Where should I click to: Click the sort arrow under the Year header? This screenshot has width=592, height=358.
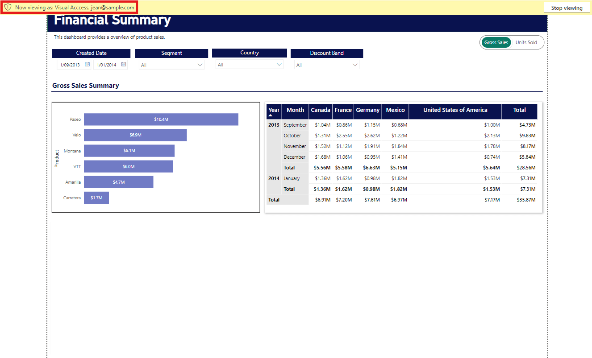click(x=270, y=115)
